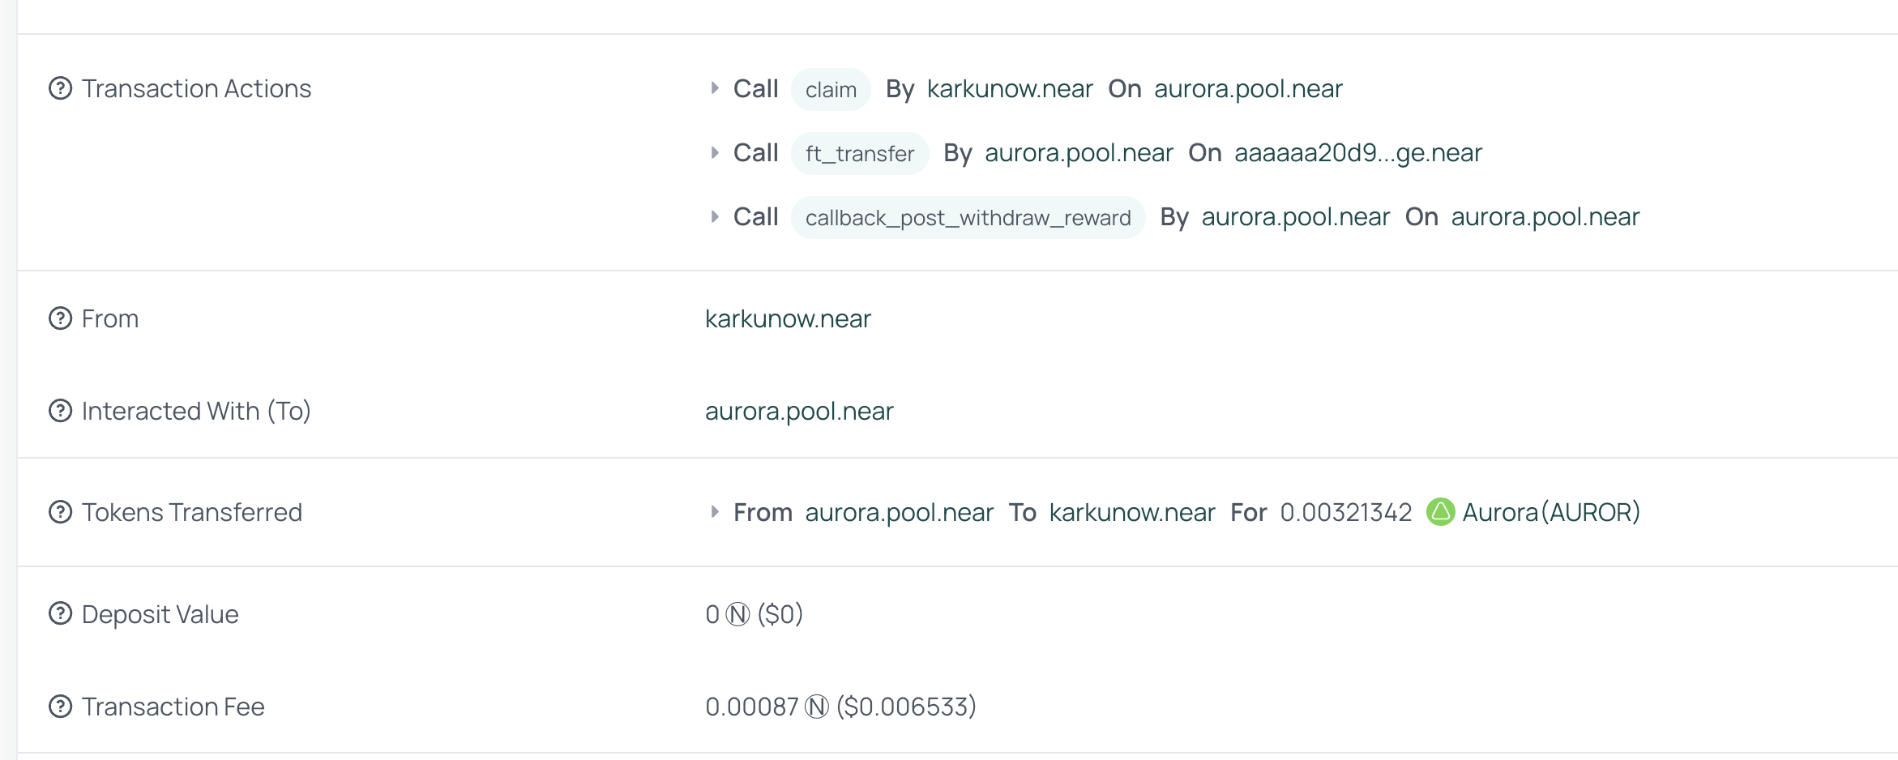Click the claim method badge
The image size is (1898, 760).
point(831,89)
